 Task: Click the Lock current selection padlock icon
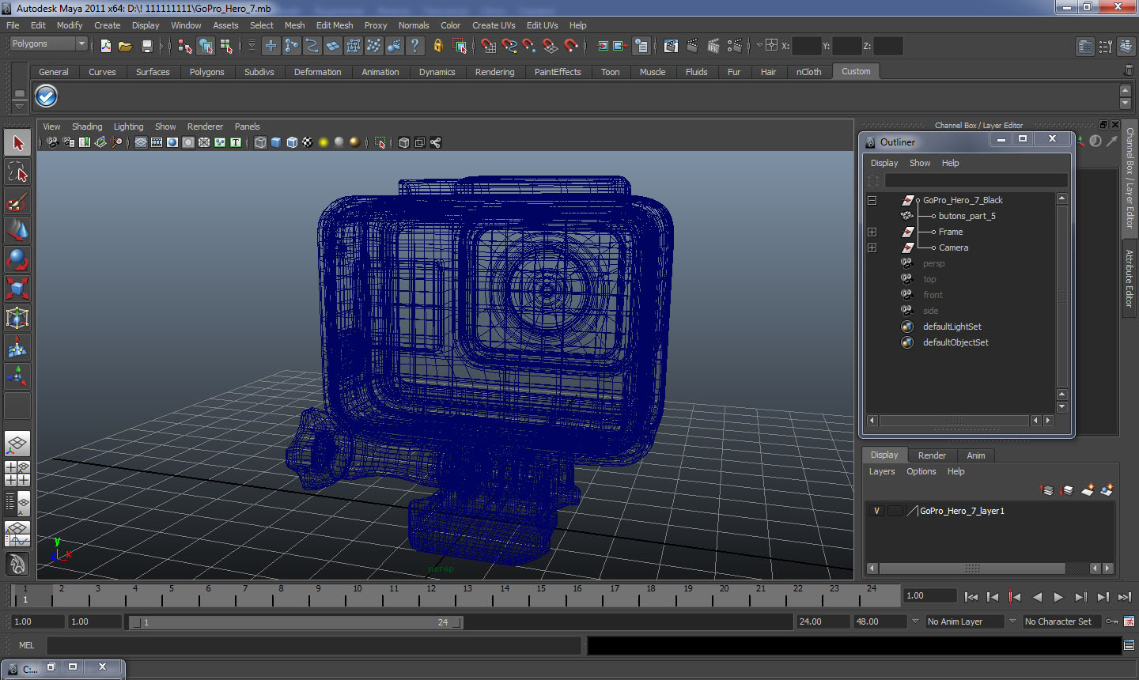coord(437,46)
